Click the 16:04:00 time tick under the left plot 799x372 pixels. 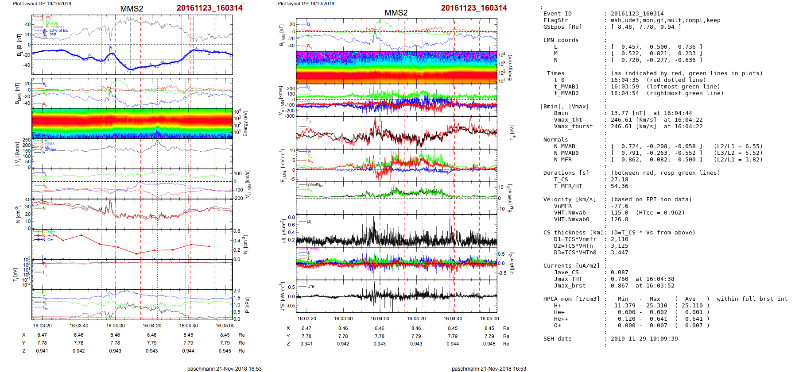tap(115, 326)
